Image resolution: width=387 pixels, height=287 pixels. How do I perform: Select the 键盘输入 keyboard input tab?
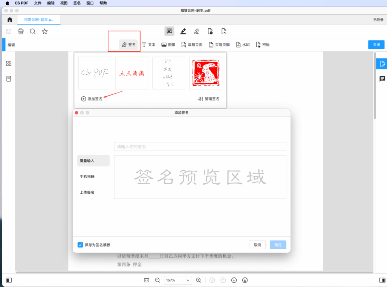click(93, 161)
